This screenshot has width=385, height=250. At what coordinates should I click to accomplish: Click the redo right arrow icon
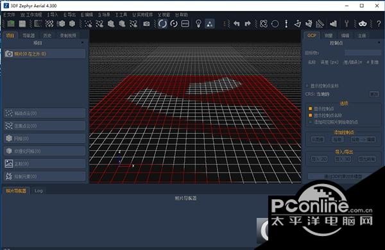pyautogui.click(x=248, y=24)
